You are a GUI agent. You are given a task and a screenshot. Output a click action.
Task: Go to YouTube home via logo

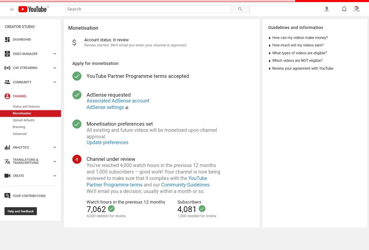tap(32, 9)
